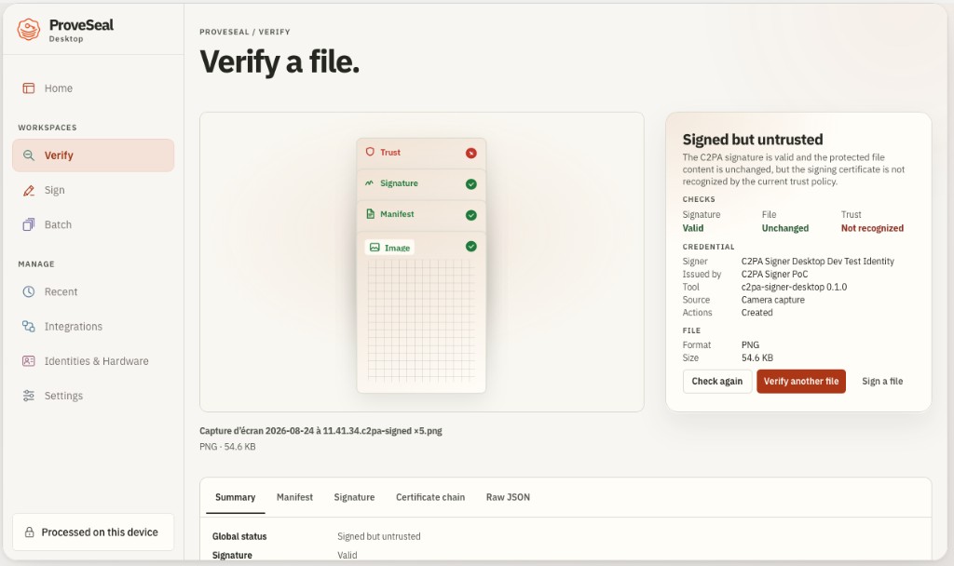Click the green check on Image row

click(470, 246)
